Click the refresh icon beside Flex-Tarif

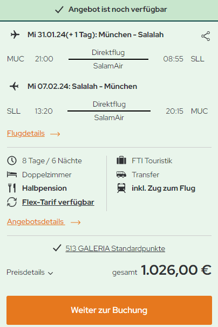(12, 202)
